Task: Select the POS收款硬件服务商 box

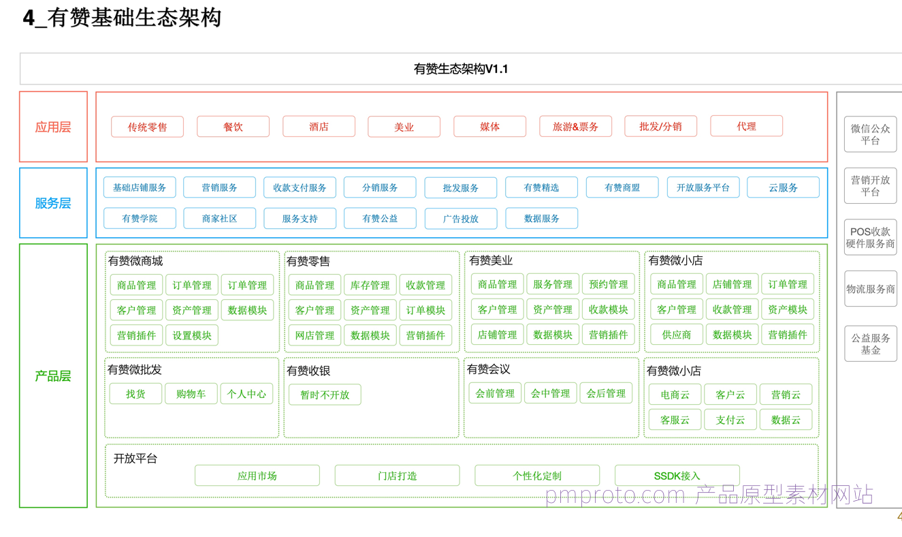Action: point(870,237)
